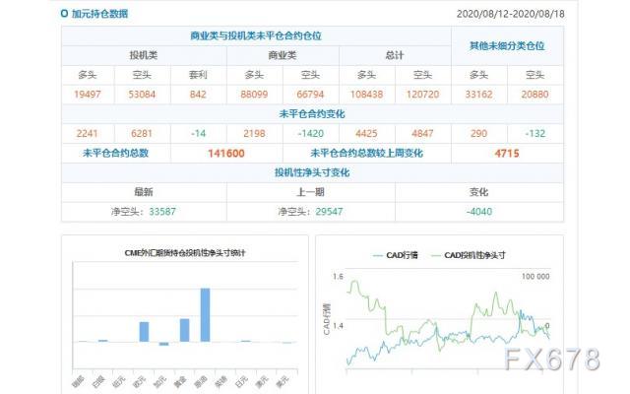
Task: Select change value -1420
Action: (x=310, y=134)
